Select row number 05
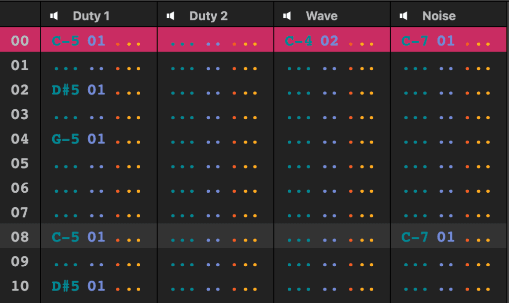 point(20,163)
